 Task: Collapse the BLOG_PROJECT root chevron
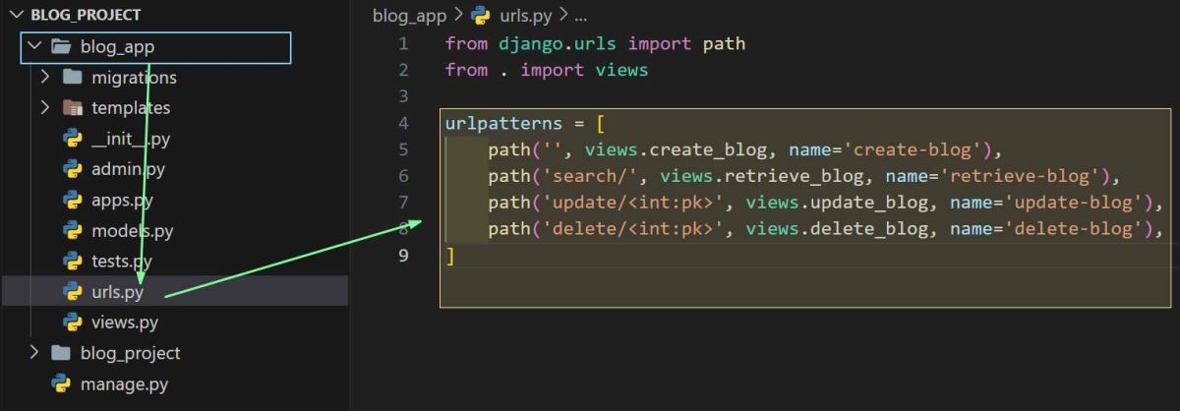15,15
